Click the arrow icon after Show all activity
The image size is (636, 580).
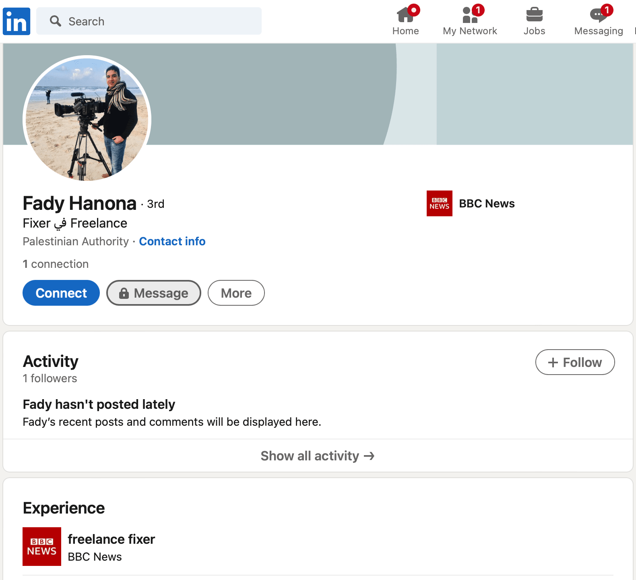[x=369, y=456]
